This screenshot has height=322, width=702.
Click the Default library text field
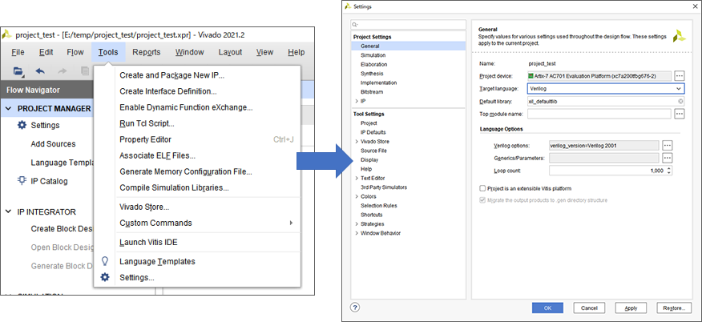606,102
